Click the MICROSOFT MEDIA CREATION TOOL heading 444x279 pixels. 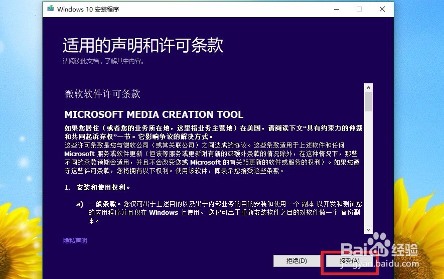(x=154, y=114)
